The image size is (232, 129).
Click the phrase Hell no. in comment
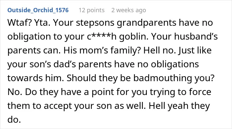159,50
